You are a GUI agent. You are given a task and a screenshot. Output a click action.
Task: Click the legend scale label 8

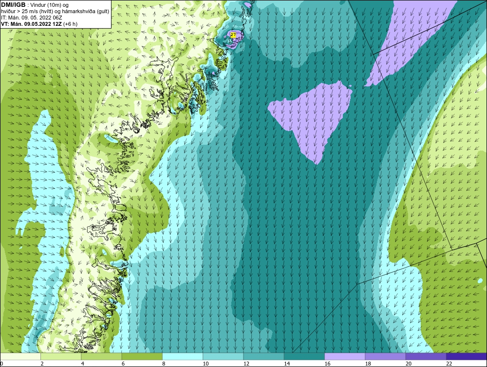click(x=164, y=364)
